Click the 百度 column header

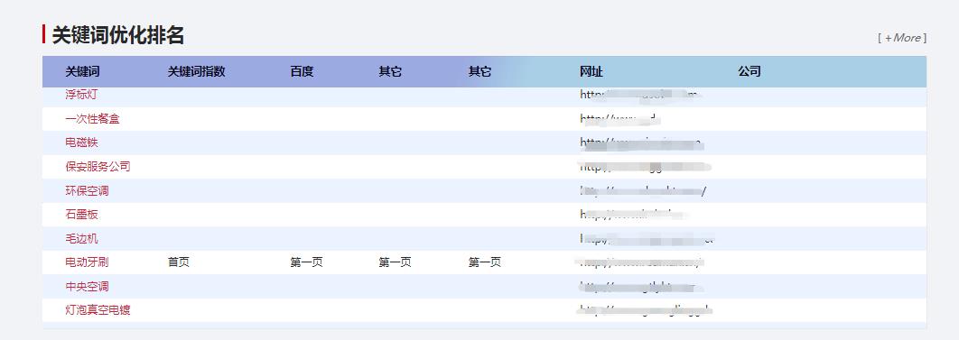(302, 71)
